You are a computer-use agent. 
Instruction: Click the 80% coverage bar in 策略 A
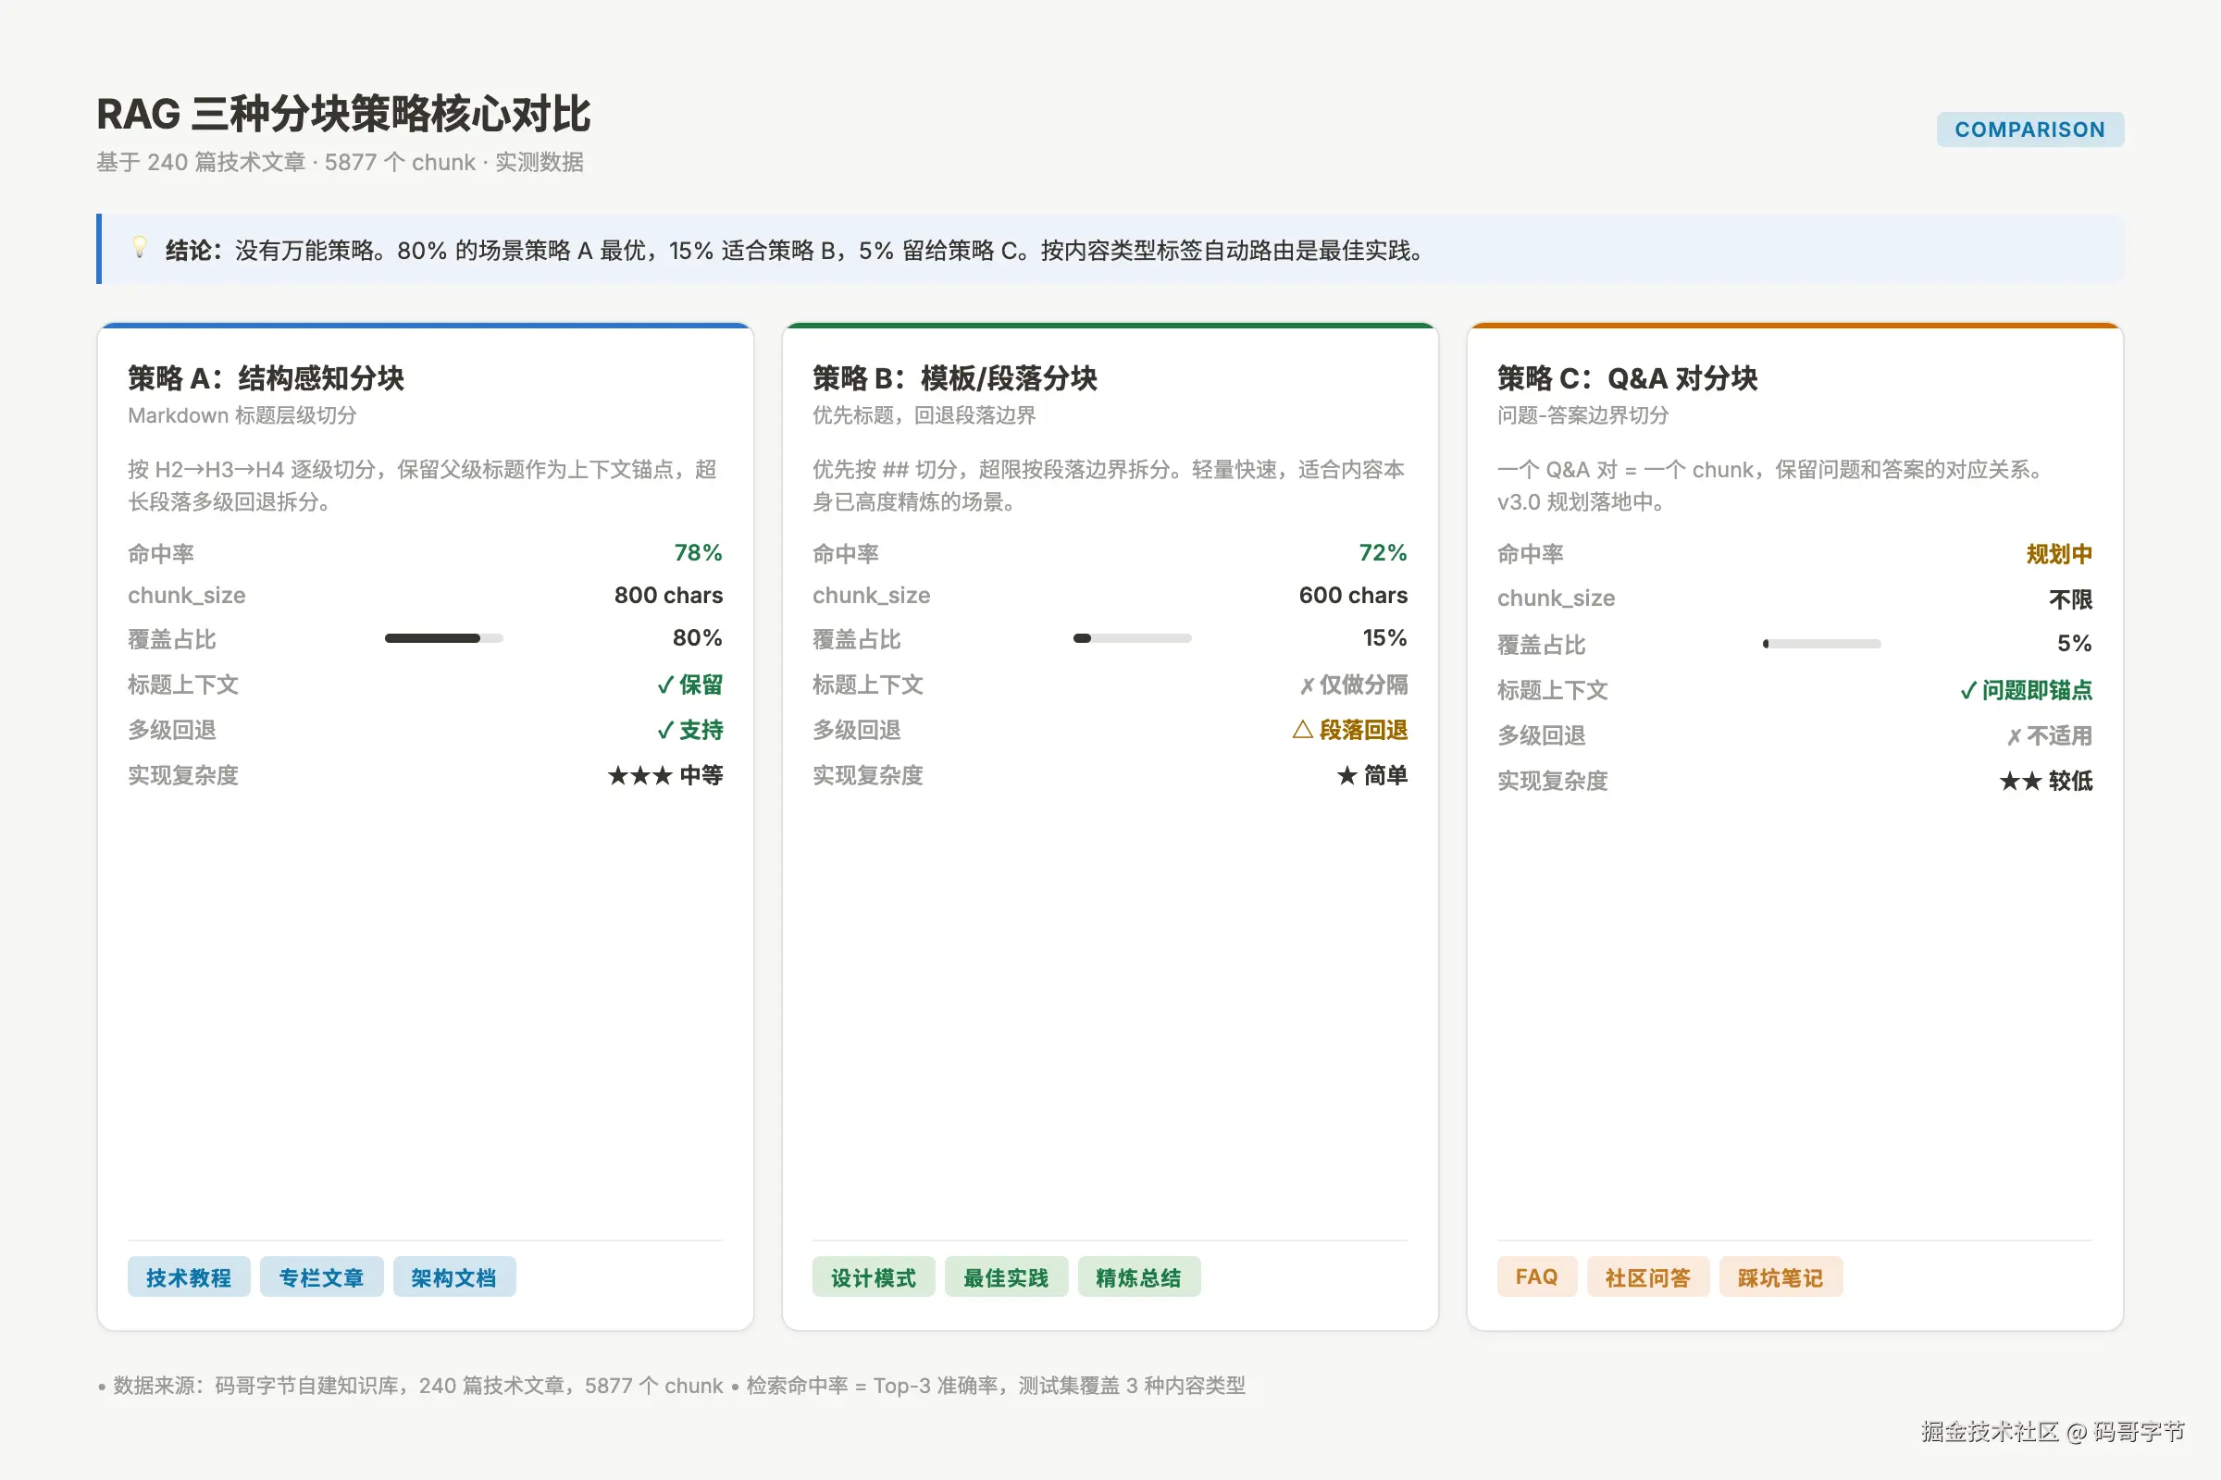[444, 638]
